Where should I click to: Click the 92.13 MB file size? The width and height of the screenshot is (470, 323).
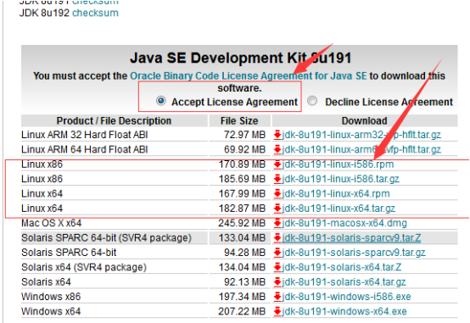244,282
